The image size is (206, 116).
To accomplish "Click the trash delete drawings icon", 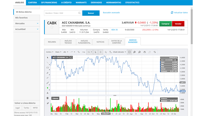I will coord(48,98).
